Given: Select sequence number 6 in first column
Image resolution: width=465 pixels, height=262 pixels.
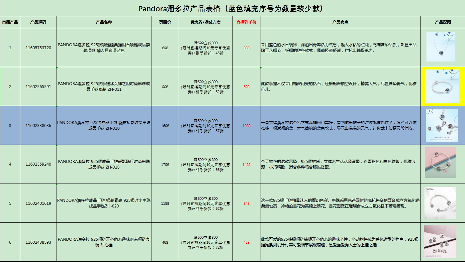Looking at the screenshot, I should [x=10, y=242].
